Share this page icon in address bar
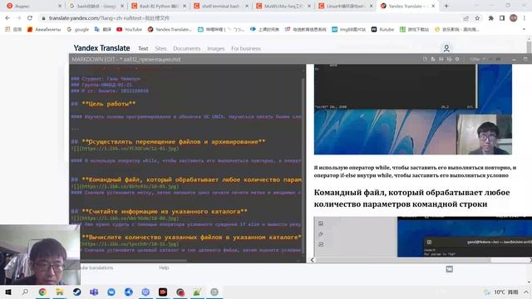 tap(466, 18)
